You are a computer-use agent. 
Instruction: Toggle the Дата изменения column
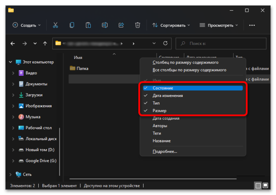168,96
